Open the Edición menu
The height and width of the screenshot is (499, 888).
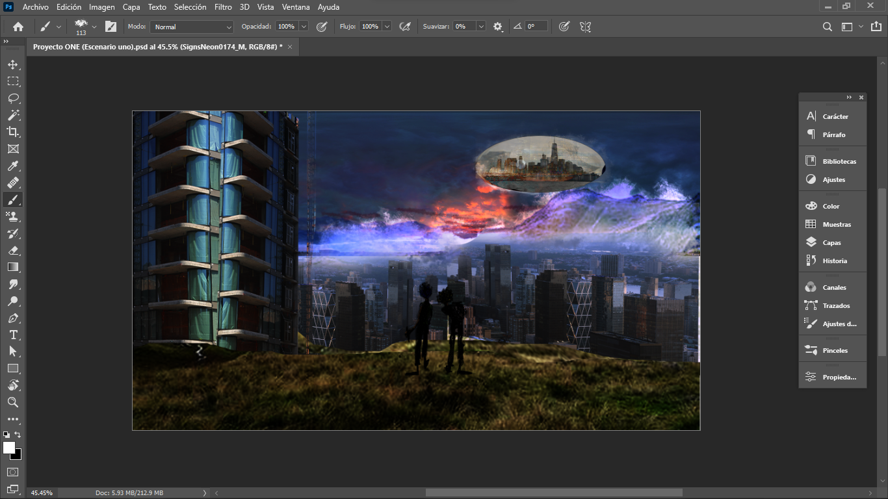pos(69,7)
